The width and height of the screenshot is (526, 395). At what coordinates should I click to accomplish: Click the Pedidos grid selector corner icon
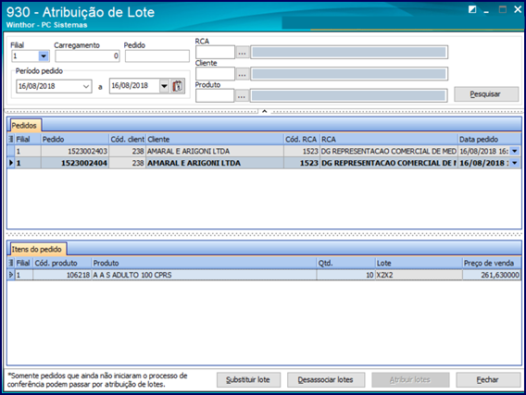[x=11, y=139]
